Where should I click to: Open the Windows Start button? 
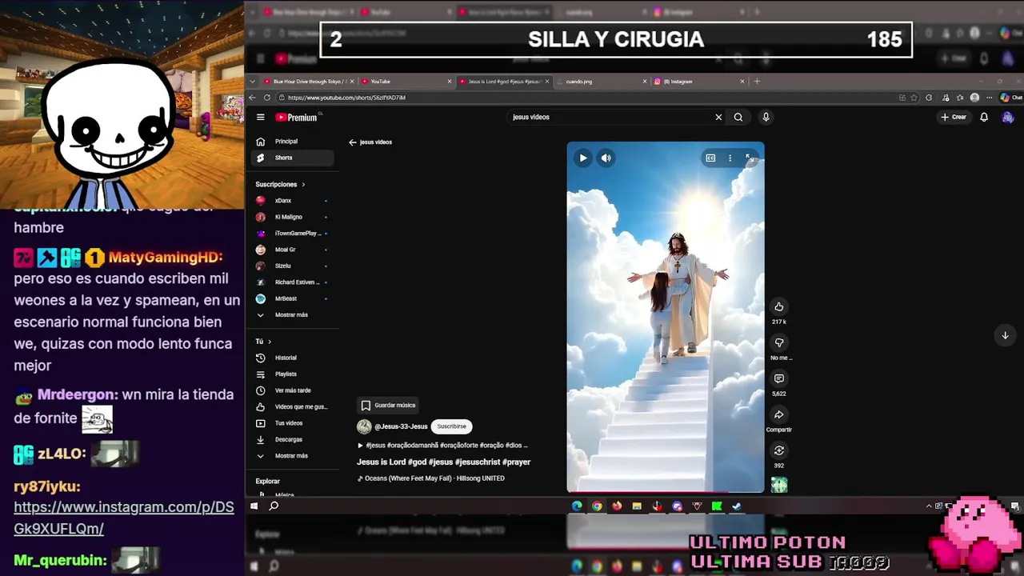click(254, 506)
